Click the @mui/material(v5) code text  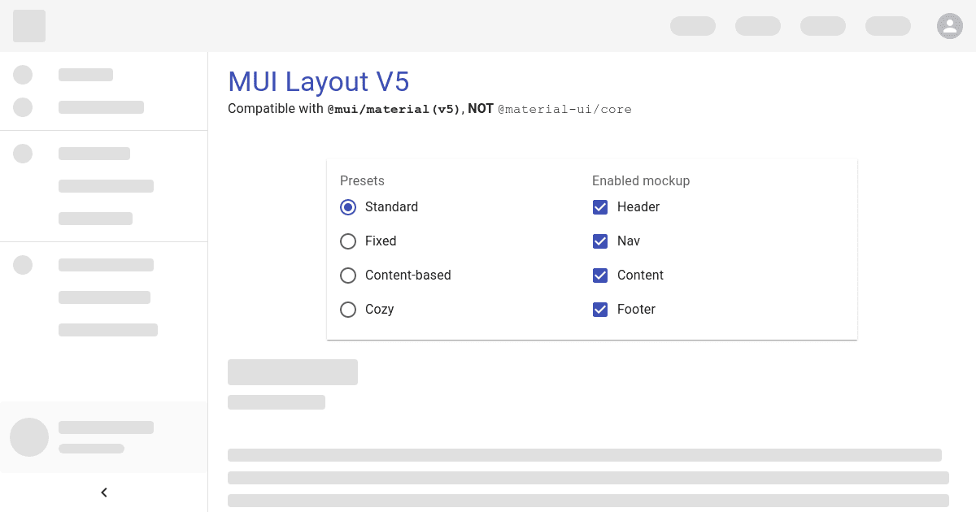pos(394,109)
